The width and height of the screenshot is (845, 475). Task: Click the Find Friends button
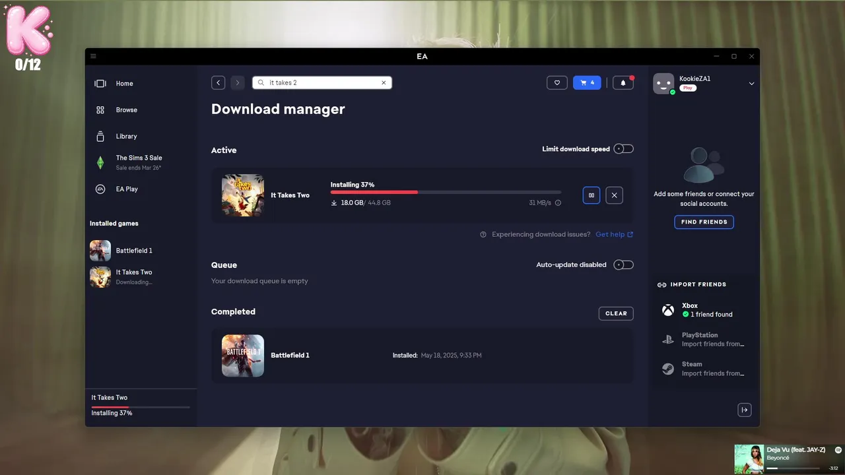(x=704, y=222)
